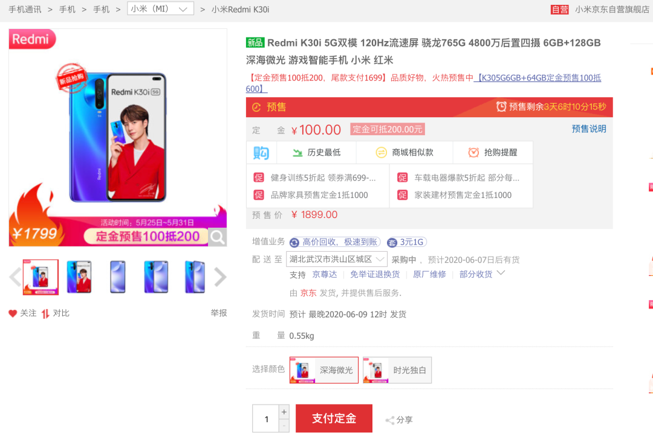The height and width of the screenshot is (436, 653).
Task: Click the 关注 heart icon
Action: tap(13, 313)
